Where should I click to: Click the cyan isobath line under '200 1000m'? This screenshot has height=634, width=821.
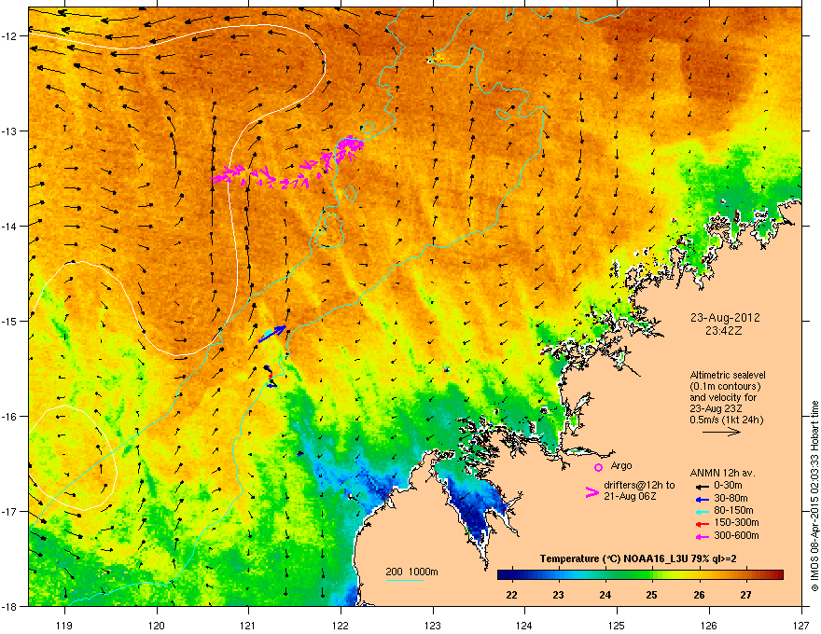404,580
